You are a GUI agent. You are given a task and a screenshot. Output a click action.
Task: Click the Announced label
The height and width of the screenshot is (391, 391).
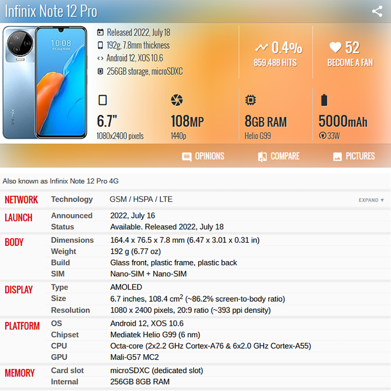tap(72, 215)
